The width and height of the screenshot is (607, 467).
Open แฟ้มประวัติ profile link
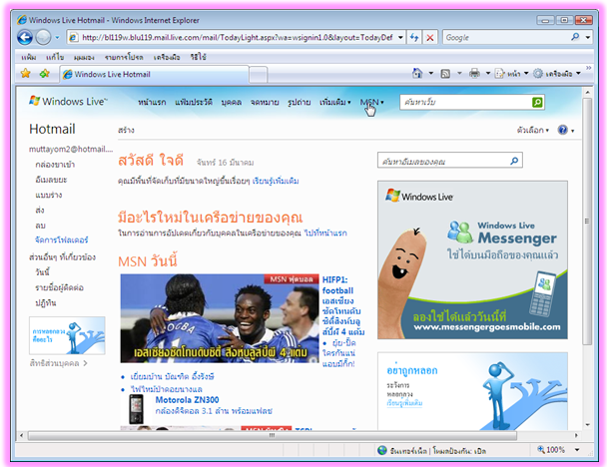[x=194, y=102]
